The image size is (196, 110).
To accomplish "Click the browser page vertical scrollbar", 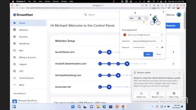I will click(x=185, y=20).
